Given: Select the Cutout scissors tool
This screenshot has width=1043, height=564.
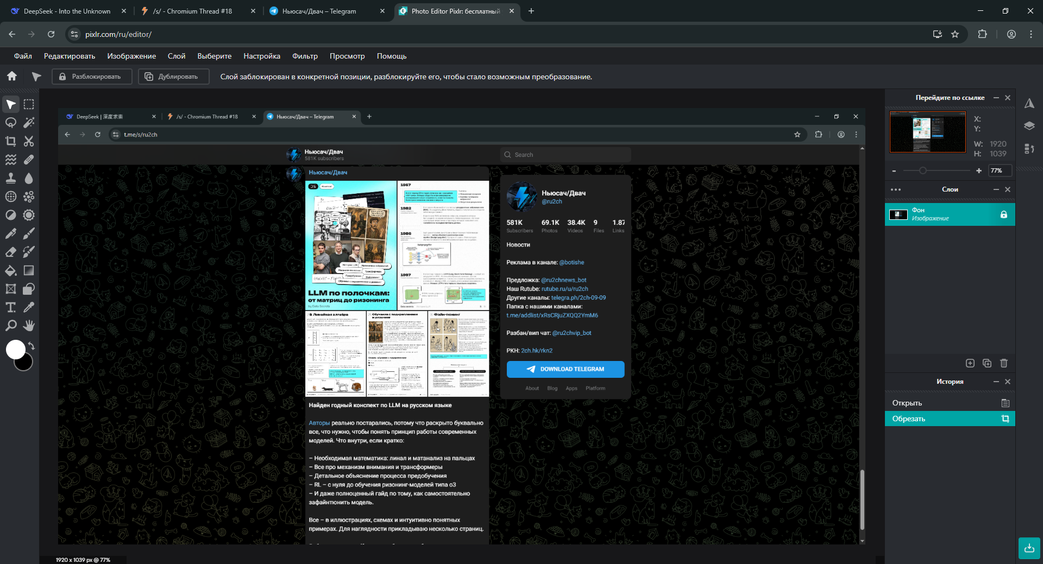Looking at the screenshot, I should click(29, 141).
